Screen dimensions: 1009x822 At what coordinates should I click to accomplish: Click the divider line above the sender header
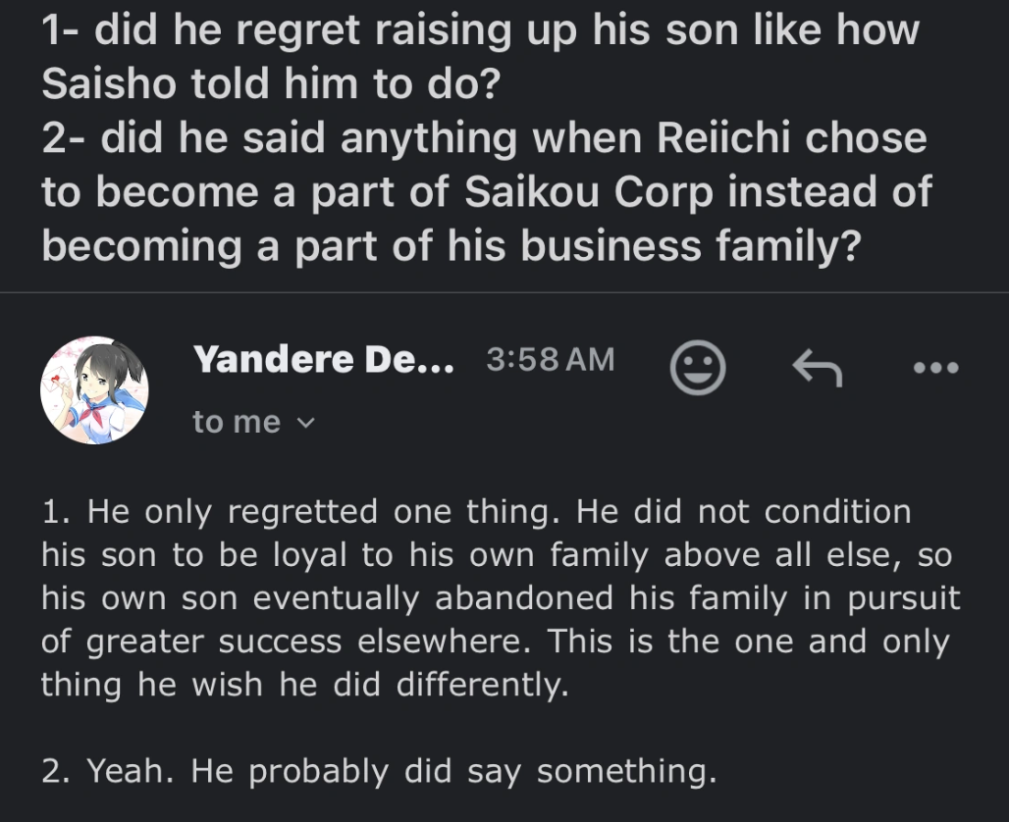point(504,292)
